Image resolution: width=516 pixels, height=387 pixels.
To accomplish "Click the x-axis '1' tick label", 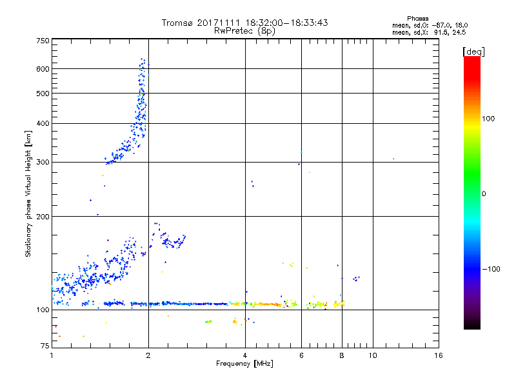I will [x=52, y=355].
